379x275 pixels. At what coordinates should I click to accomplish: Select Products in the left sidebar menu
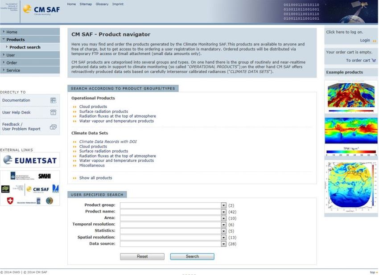click(30, 39)
